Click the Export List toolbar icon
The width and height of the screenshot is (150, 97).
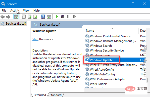click(x=35, y=17)
